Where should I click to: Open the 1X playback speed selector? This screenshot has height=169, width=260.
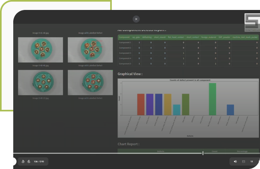(251, 161)
